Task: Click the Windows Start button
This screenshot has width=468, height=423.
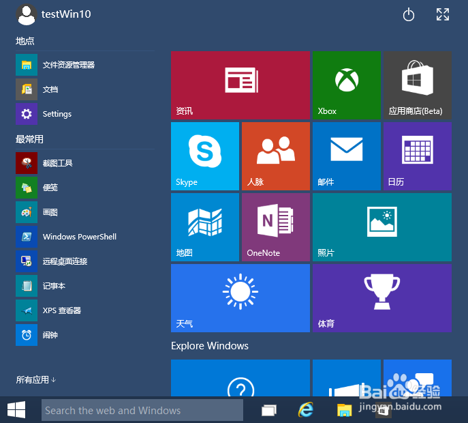Action: [16, 410]
